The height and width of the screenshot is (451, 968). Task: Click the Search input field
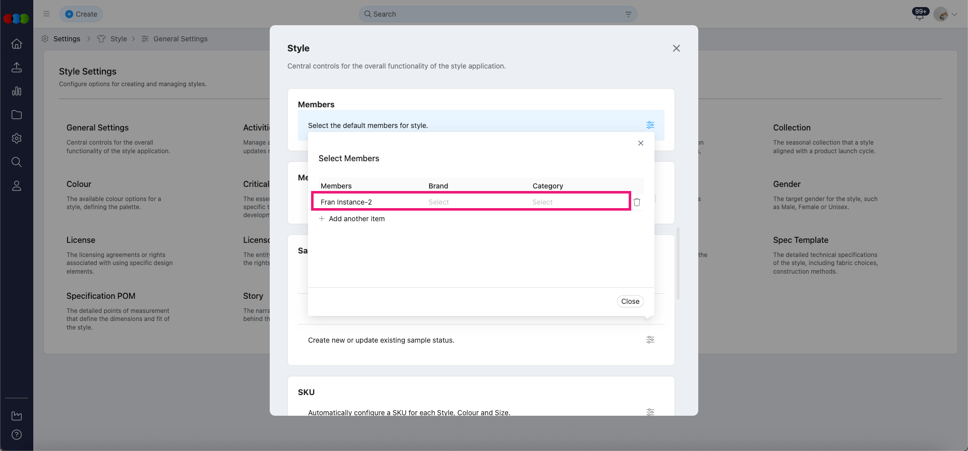click(497, 14)
